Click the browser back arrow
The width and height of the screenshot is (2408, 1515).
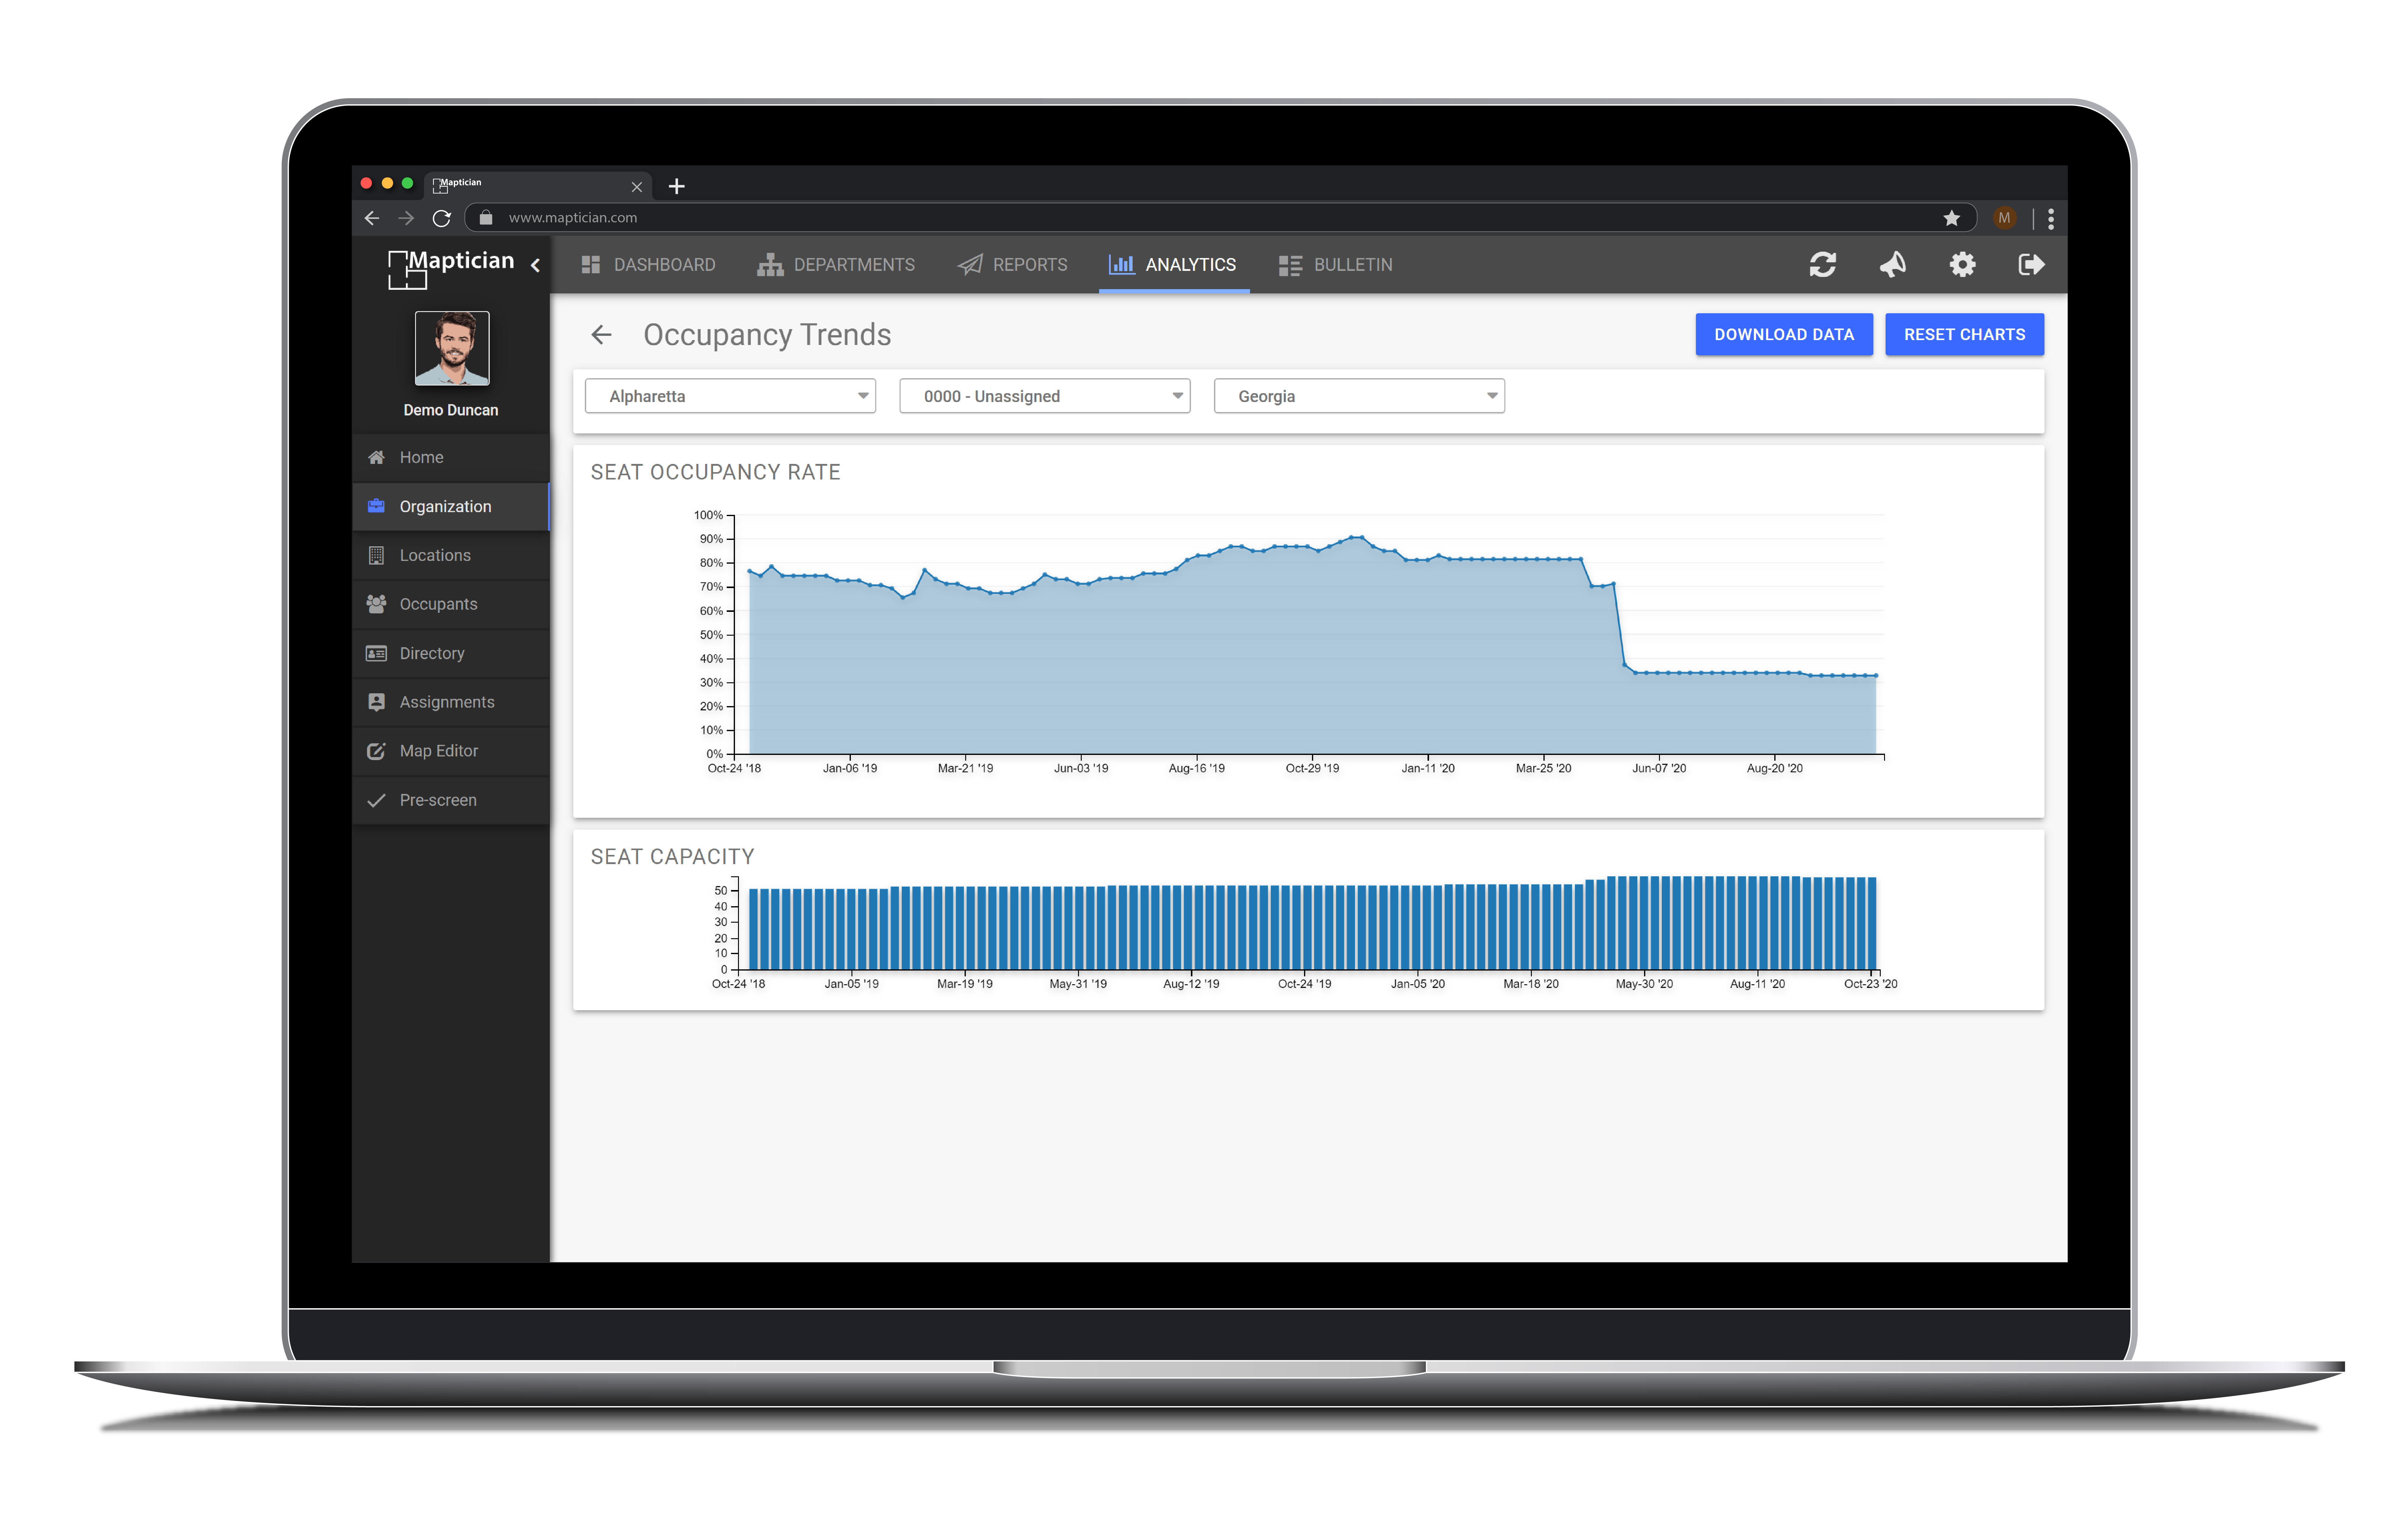point(372,218)
